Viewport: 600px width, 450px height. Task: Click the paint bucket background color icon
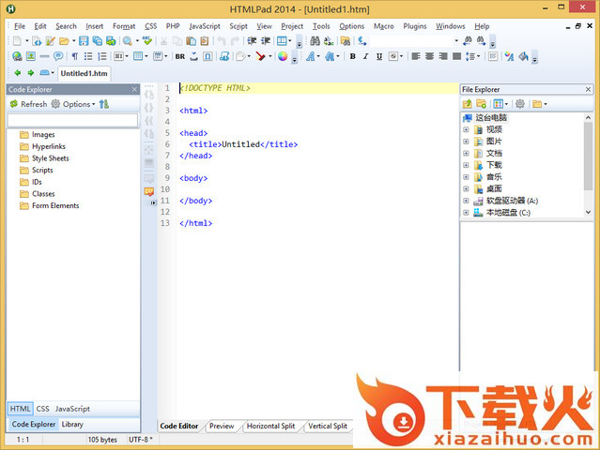click(x=523, y=56)
